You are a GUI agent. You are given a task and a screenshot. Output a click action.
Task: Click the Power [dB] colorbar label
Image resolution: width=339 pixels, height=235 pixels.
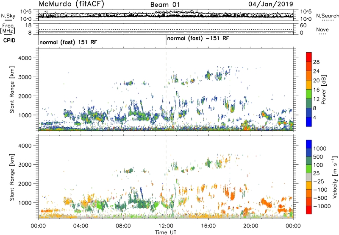click(323, 90)
